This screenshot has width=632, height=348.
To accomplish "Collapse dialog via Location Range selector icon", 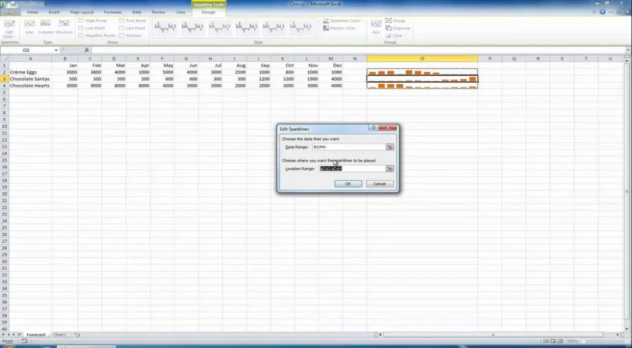I will (x=390, y=169).
